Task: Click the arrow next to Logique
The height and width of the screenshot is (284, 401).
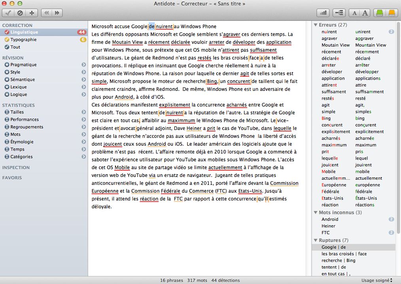Action: [x=83, y=94]
